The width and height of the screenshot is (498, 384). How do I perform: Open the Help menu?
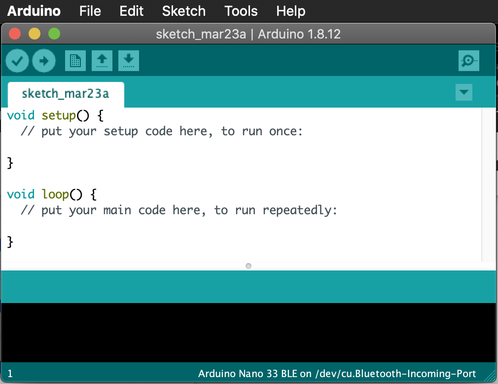pyautogui.click(x=290, y=11)
